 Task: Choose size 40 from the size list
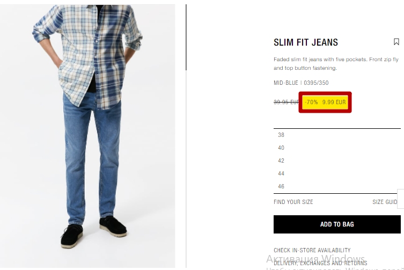point(337,148)
